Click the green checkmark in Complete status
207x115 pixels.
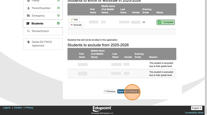point(160,22)
